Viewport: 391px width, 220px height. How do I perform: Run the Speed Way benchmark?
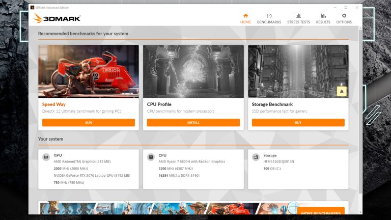(x=89, y=122)
